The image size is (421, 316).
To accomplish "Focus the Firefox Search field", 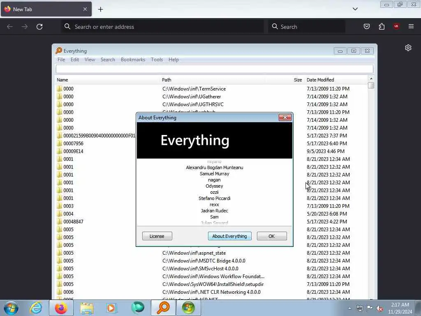I will tap(307, 27).
